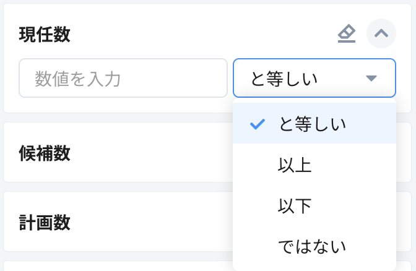Set the comparison to not-equal (ではない)

pos(312,246)
